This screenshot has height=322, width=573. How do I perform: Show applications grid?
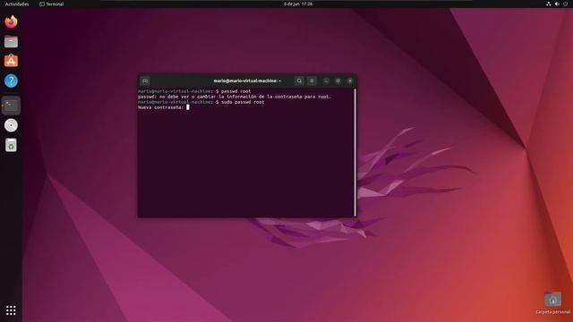(11, 310)
